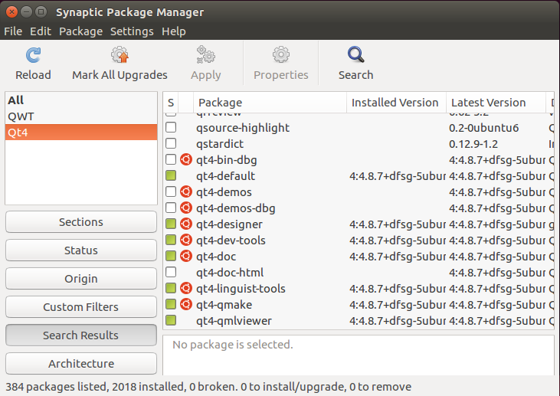Sort by the S status column header

pyautogui.click(x=171, y=103)
